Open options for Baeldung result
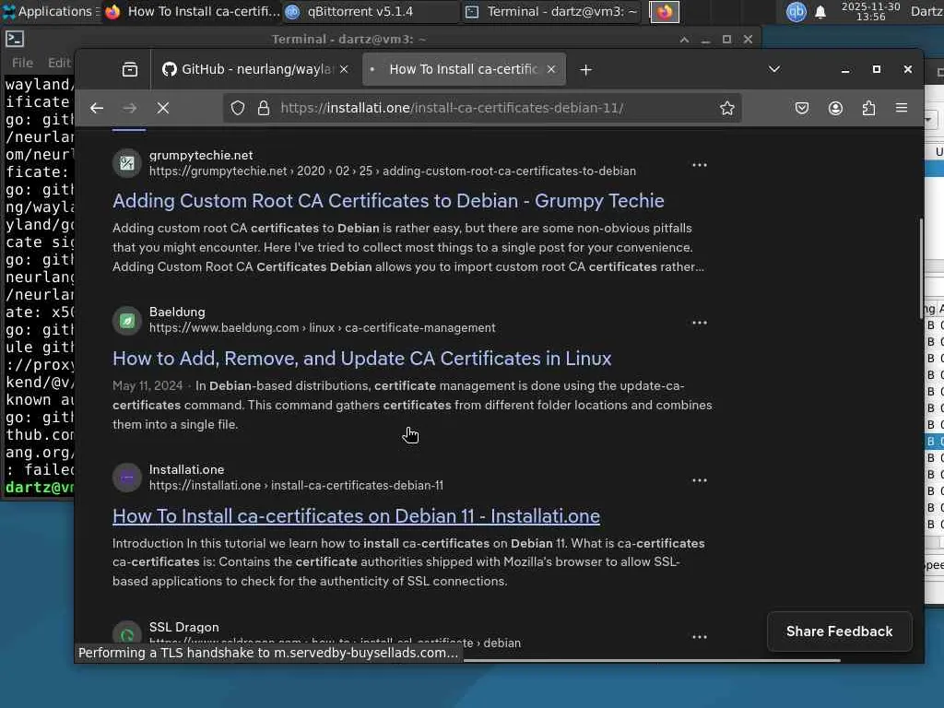This screenshot has height=708, width=944. point(699,323)
